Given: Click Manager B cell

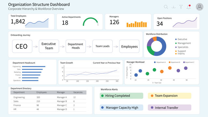Looking at the screenshot, I should [x=62, y=101].
